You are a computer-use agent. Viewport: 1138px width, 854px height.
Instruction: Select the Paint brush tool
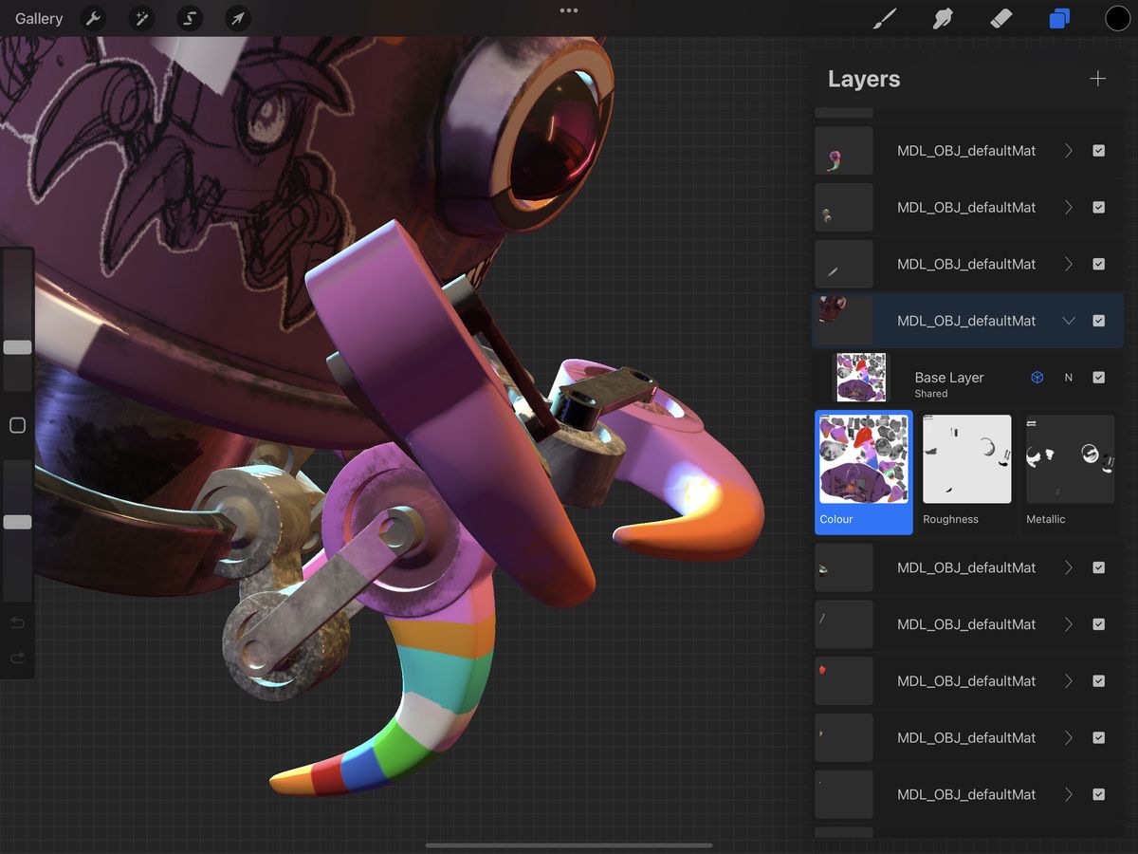click(x=884, y=18)
